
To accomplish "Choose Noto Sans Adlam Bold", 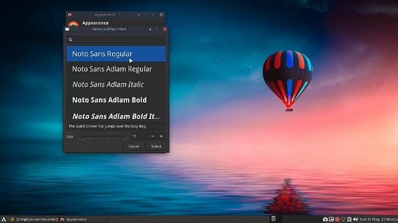I will click(x=116, y=100).
